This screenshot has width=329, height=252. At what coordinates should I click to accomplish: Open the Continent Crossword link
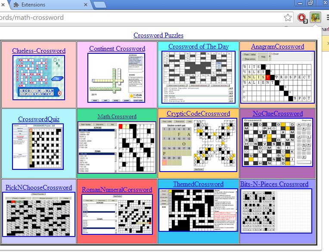tap(117, 49)
